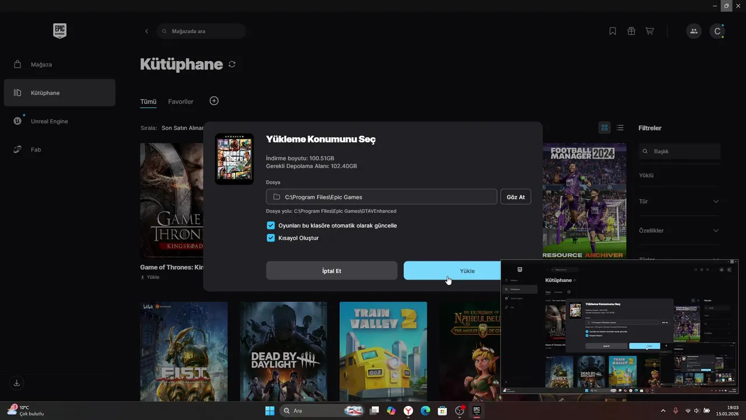Click the İptal Et button
Viewport: 746px width, 420px height.
[x=332, y=271]
